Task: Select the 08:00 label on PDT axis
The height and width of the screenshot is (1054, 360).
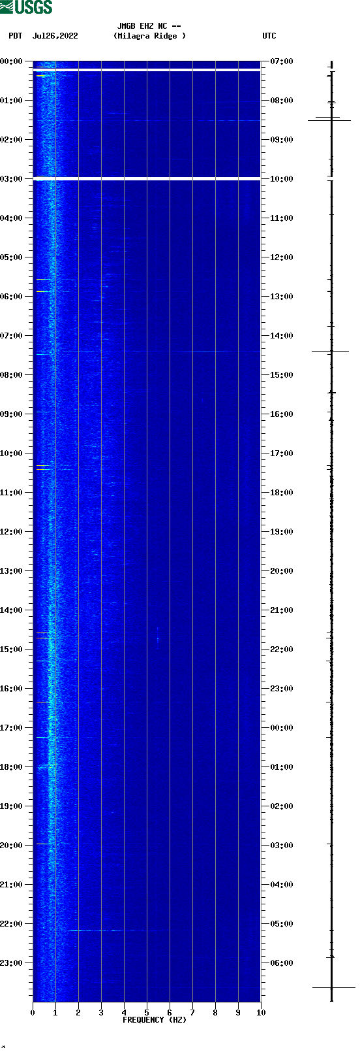Action: pos(11,375)
